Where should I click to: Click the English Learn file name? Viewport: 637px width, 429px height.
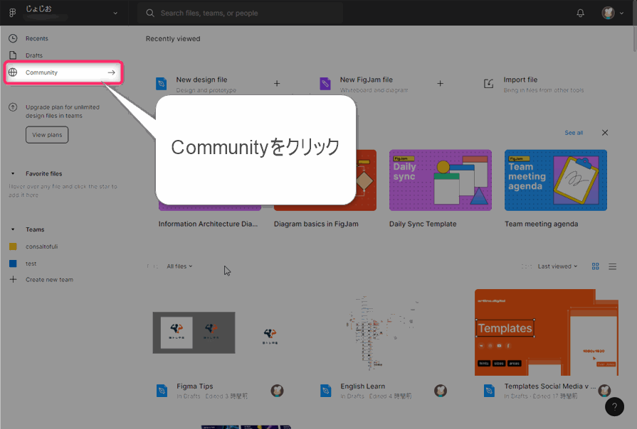362,386
